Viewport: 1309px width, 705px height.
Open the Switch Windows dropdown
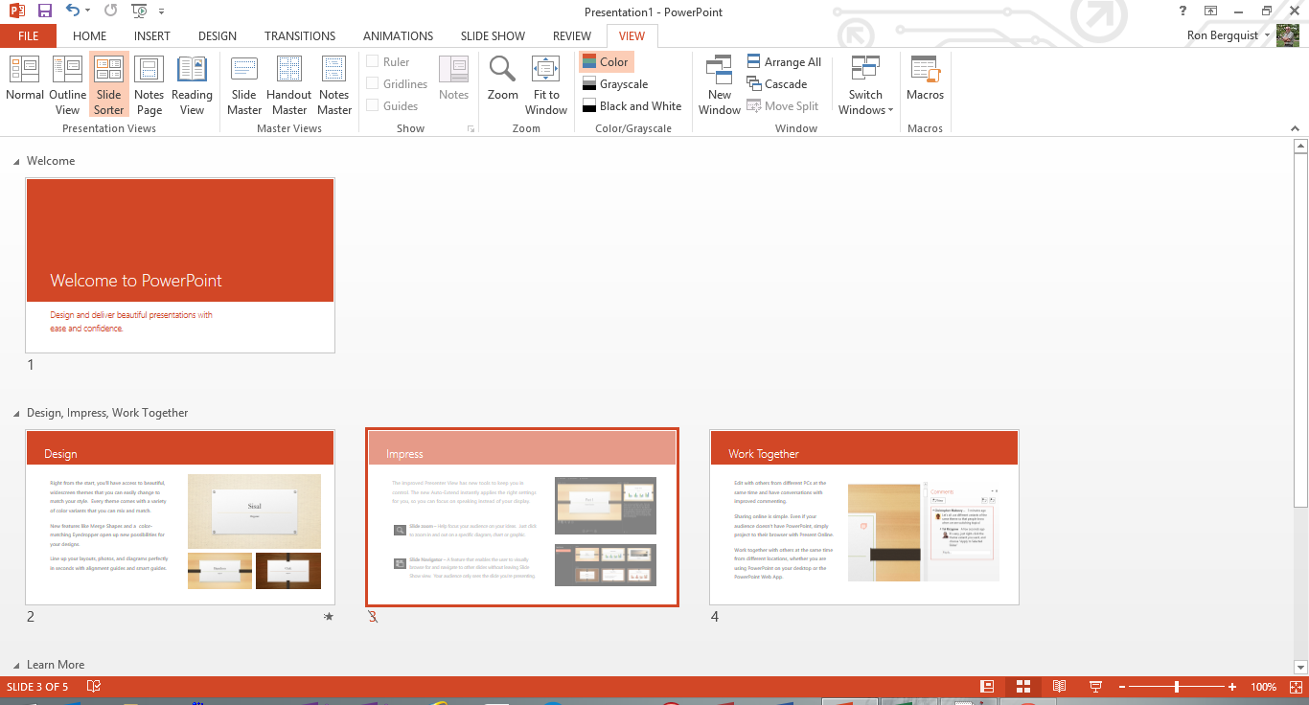tap(865, 84)
